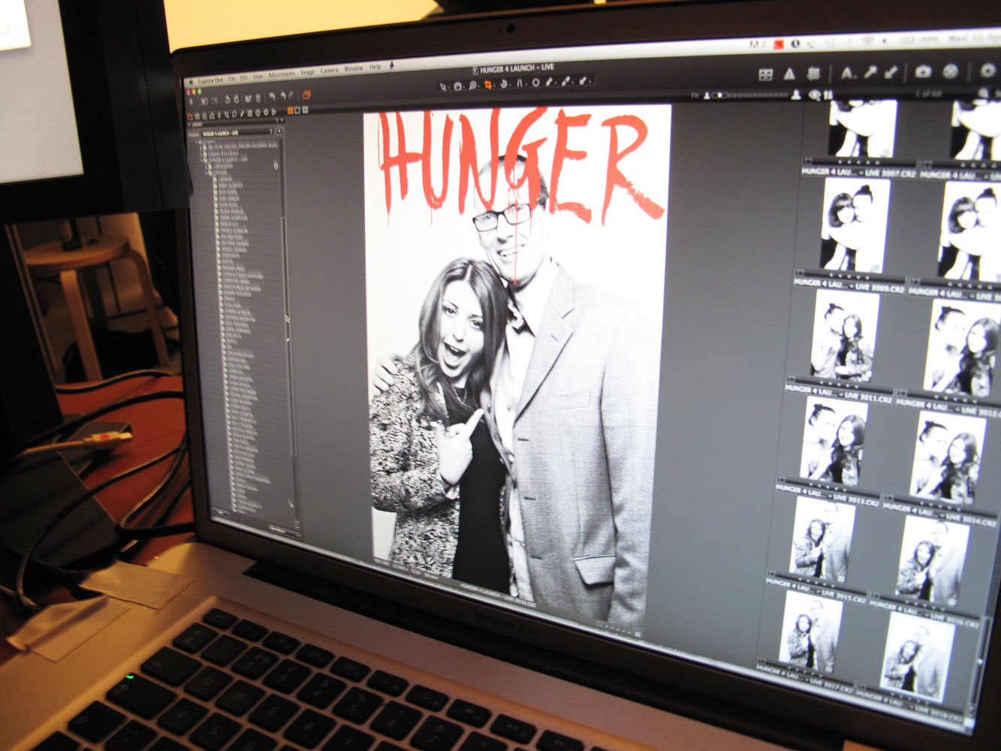The height and width of the screenshot is (751, 1001).
Task: Click the Wi-Fi icon in menu bar
Action: pos(868,41)
